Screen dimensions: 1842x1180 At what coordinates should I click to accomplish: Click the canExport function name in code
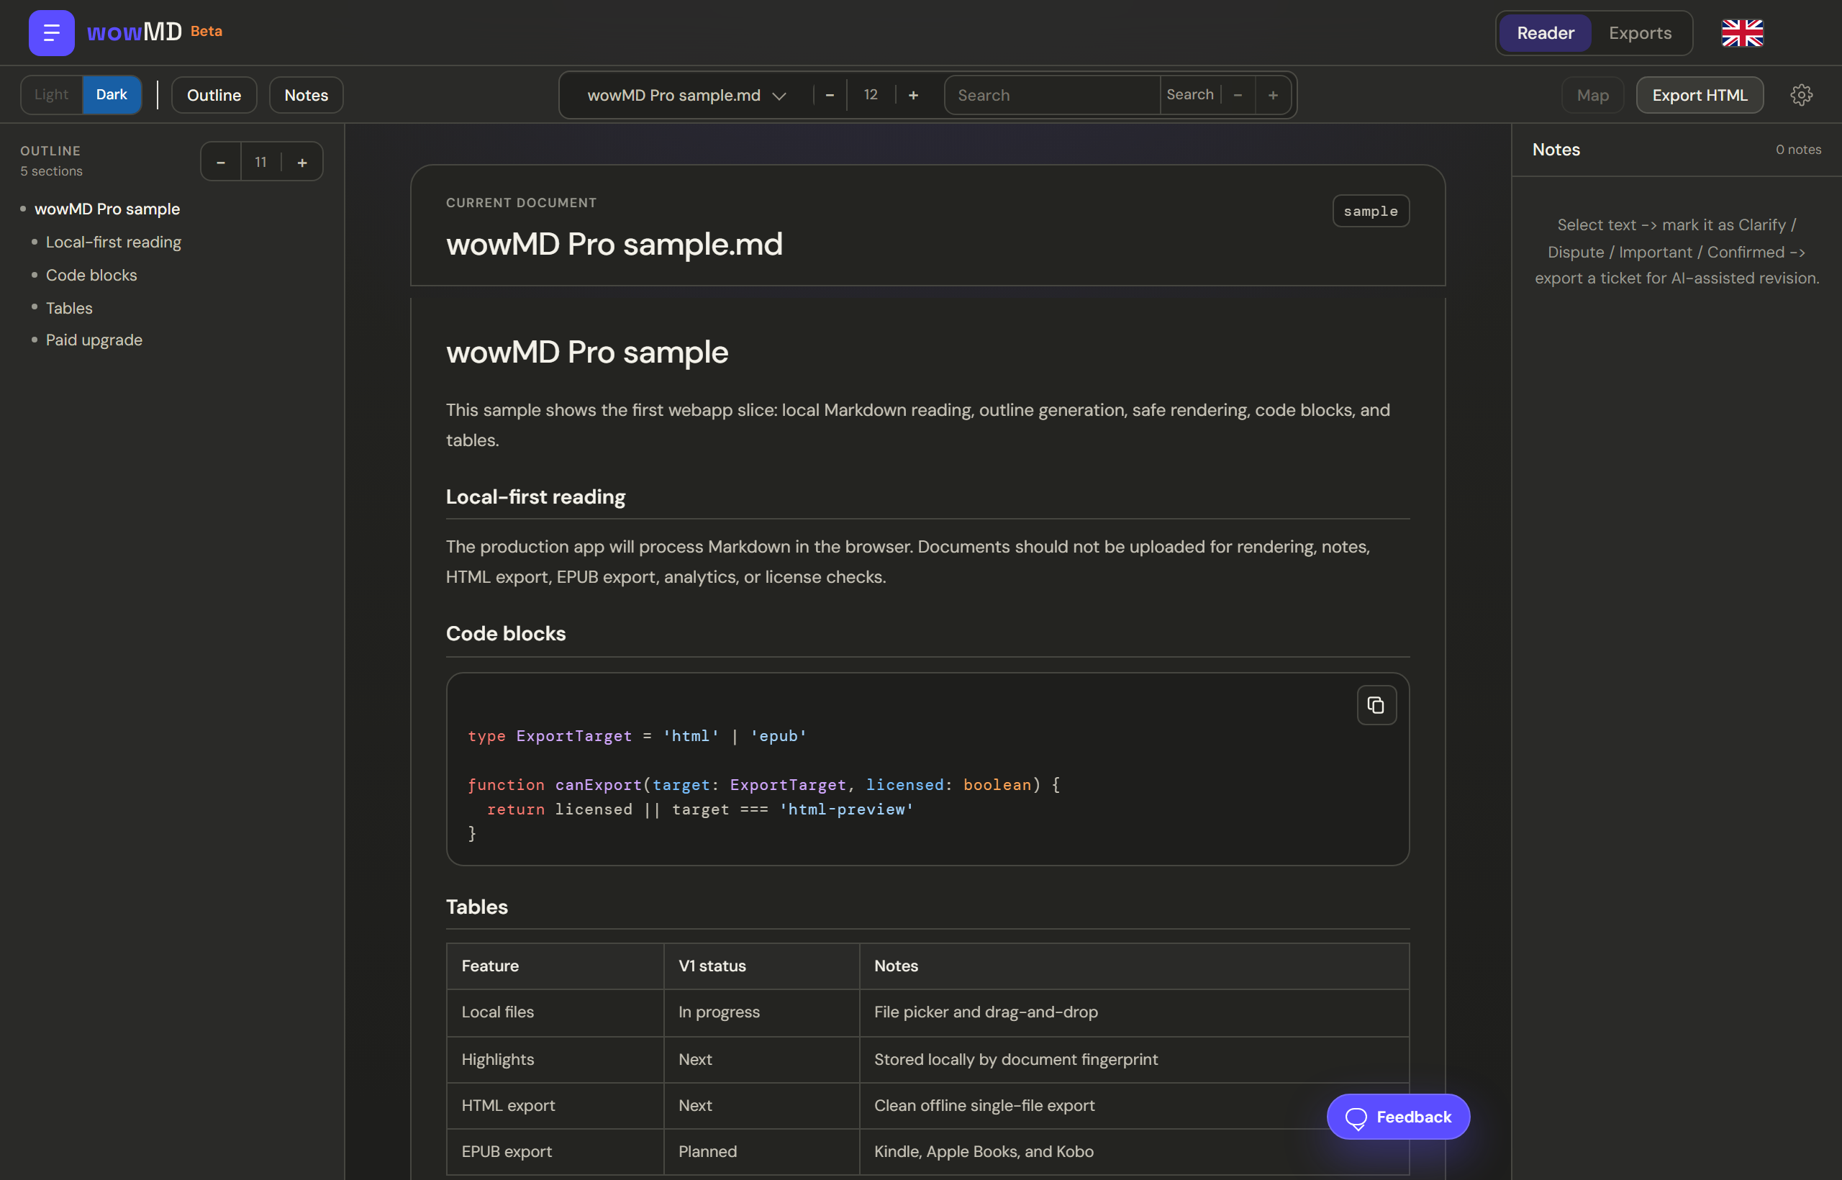[599, 784]
